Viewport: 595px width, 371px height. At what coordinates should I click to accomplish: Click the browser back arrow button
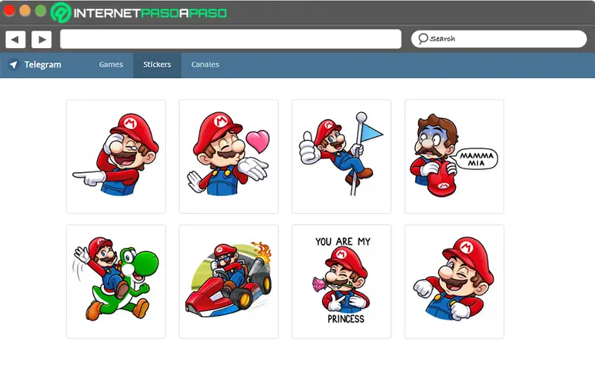(x=16, y=39)
